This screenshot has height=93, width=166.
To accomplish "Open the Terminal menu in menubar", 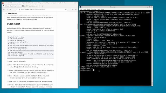I will [94, 9].
